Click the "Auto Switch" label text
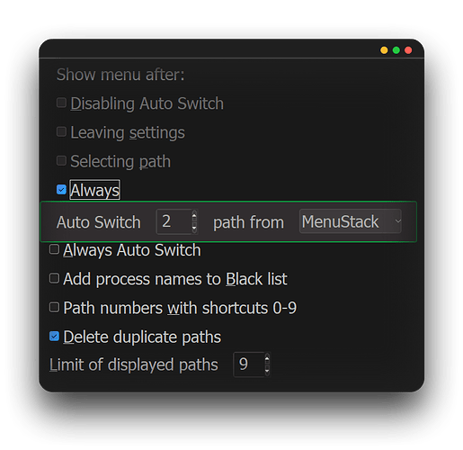463x450 pixels. coord(98,222)
